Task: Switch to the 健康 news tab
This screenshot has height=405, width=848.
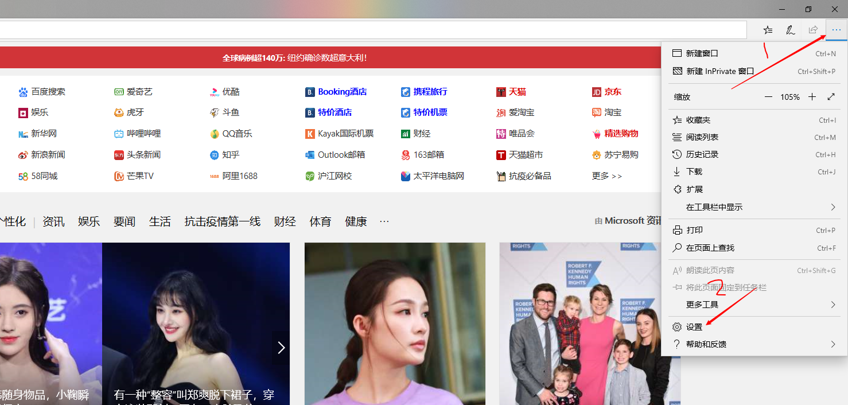Action: point(356,221)
